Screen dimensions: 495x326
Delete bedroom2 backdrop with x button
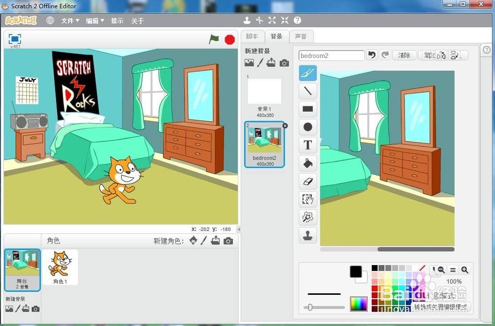pyautogui.click(x=285, y=126)
